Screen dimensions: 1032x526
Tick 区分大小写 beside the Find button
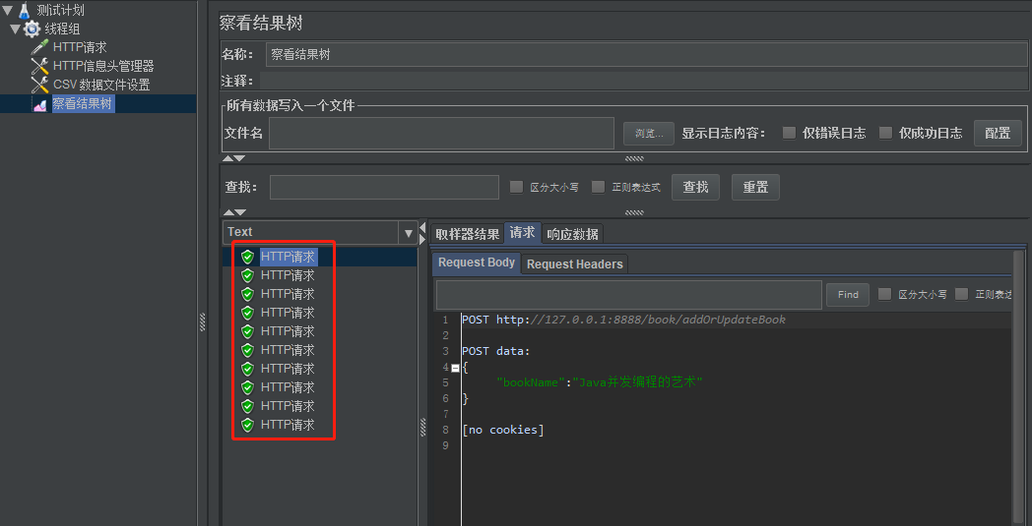tap(885, 294)
